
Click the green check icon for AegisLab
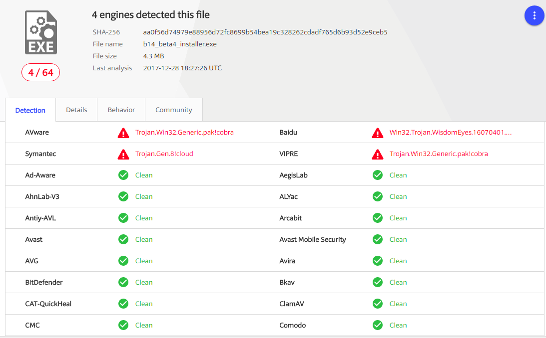point(378,175)
